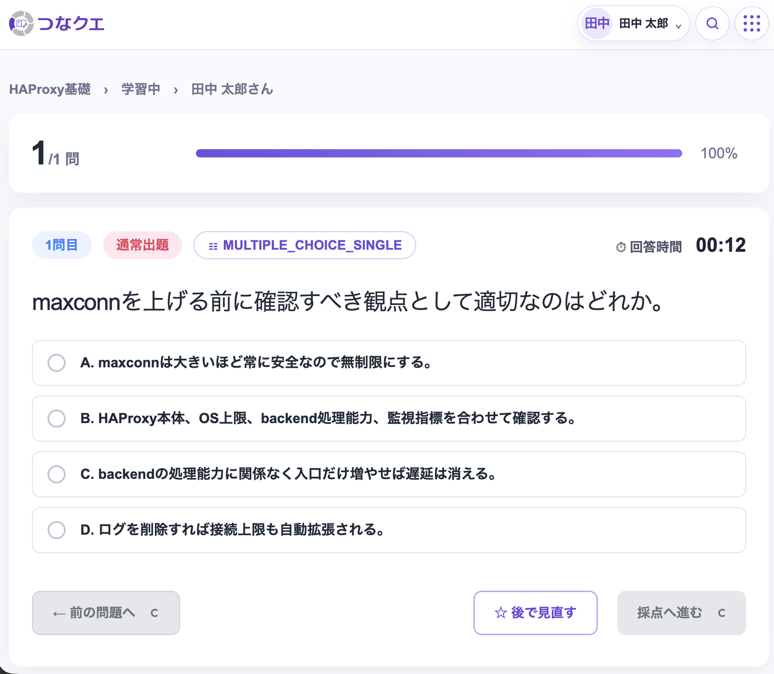Click the 田中 太郎 name in header

[x=643, y=23]
